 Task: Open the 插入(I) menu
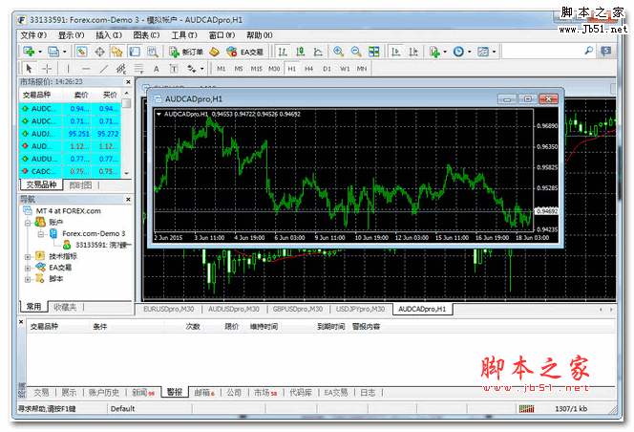109,35
